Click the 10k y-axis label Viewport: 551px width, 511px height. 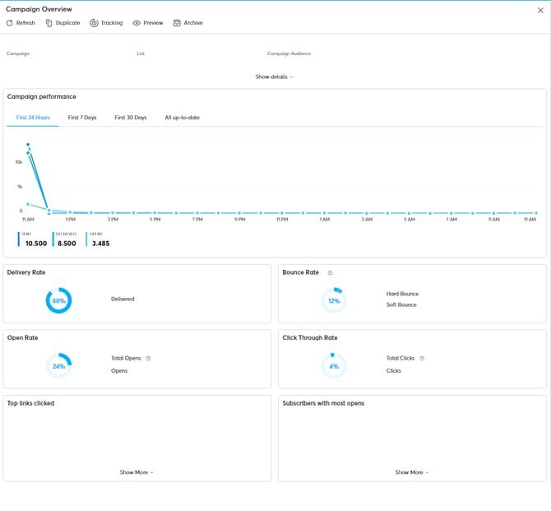(x=19, y=162)
